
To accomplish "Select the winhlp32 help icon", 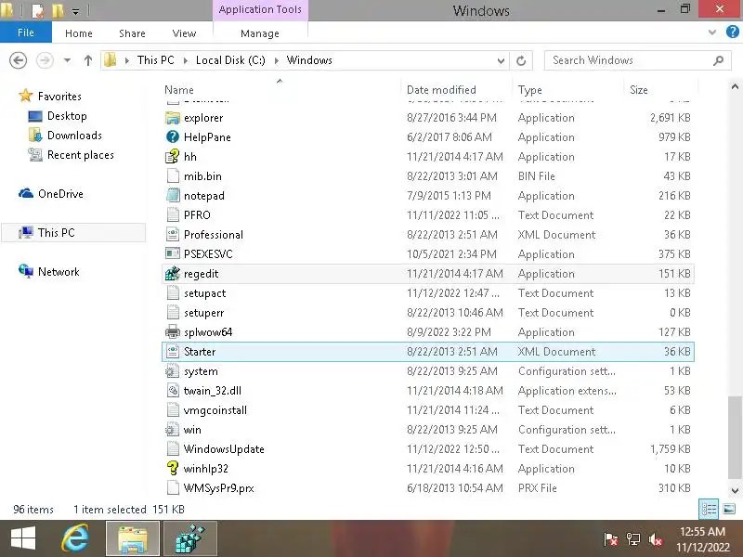I will coord(173,468).
